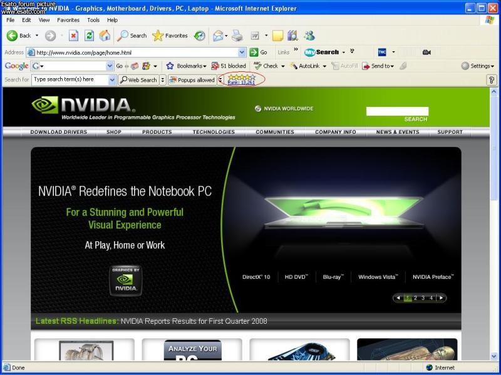
Task: Open the Favorites menu in the menu bar
Action: point(68,20)
